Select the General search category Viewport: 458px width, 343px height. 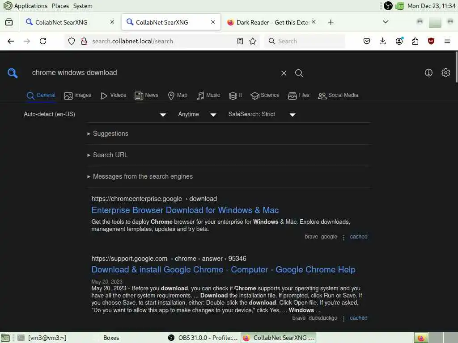click(41, 96)
